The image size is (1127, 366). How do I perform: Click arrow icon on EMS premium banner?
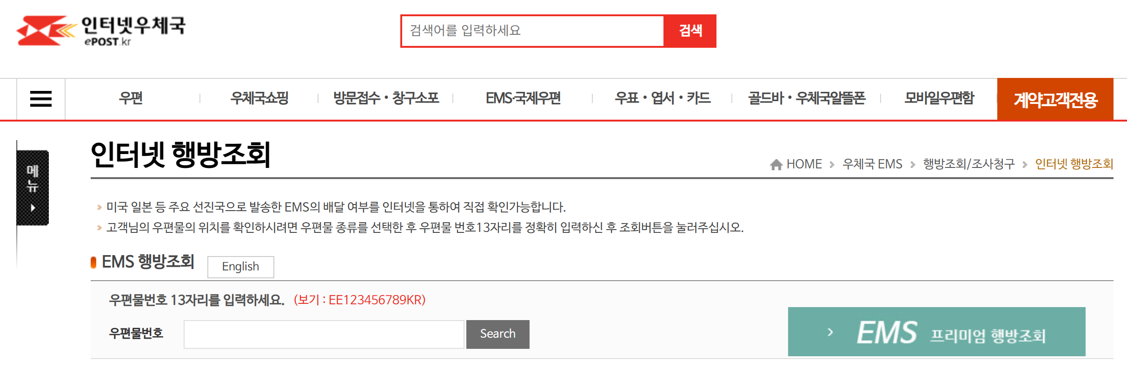[830, 332]
